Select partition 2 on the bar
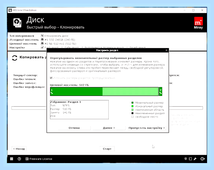Image resolution: width=214 pixels, height=170 pixels. pyautogui.click(x=160, y=91)
